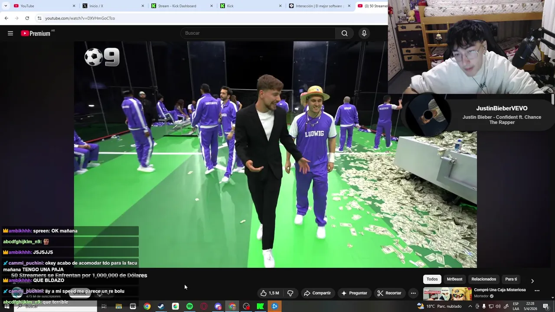Switch to the 50 Streamers tab
The width and height of the screenshot is (555, 312).
pos(372,6)
